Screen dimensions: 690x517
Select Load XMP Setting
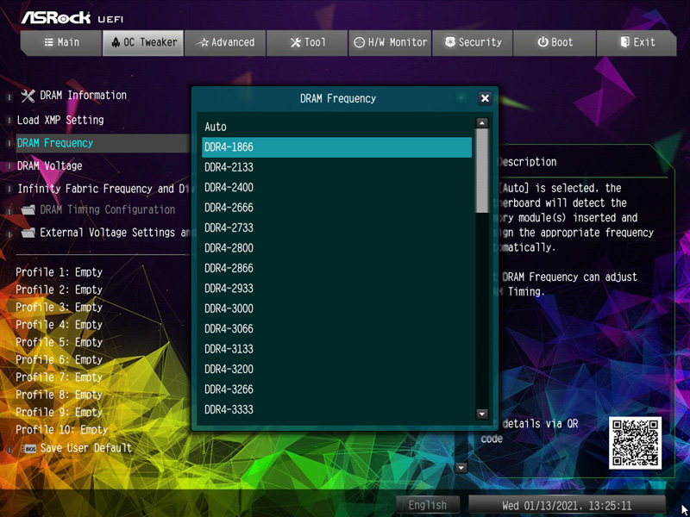(x=60, y=120)
